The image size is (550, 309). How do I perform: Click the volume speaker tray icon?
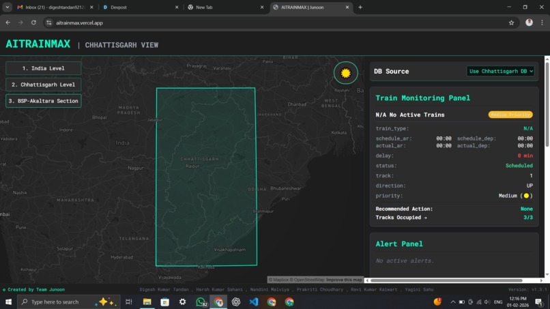487,302
